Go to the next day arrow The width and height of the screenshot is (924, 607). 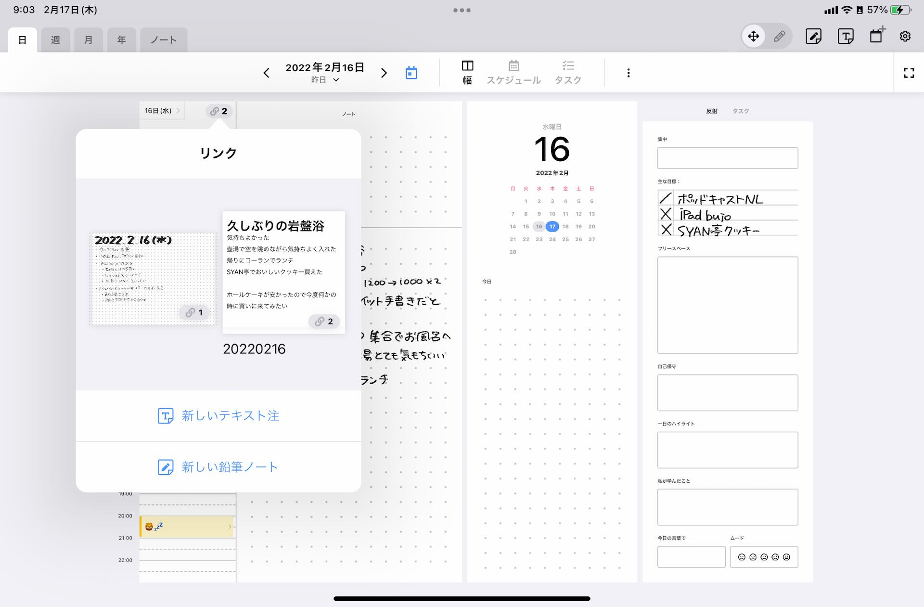pos(384,73)
